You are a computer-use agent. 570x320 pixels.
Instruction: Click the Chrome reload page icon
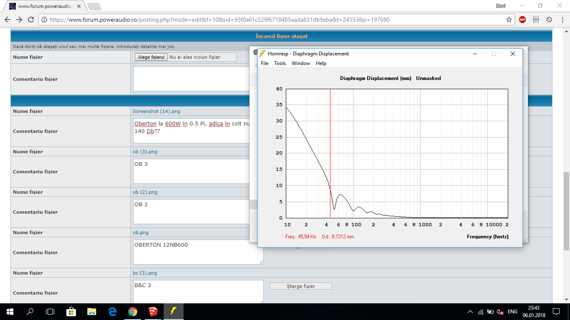(30, 20)
